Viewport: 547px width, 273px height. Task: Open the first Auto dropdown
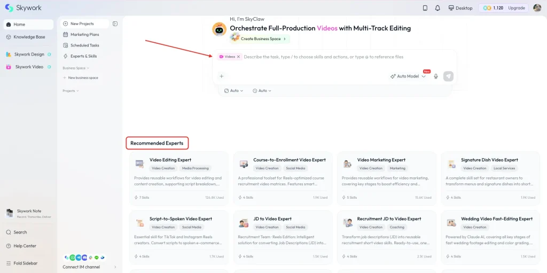(234, 91)
